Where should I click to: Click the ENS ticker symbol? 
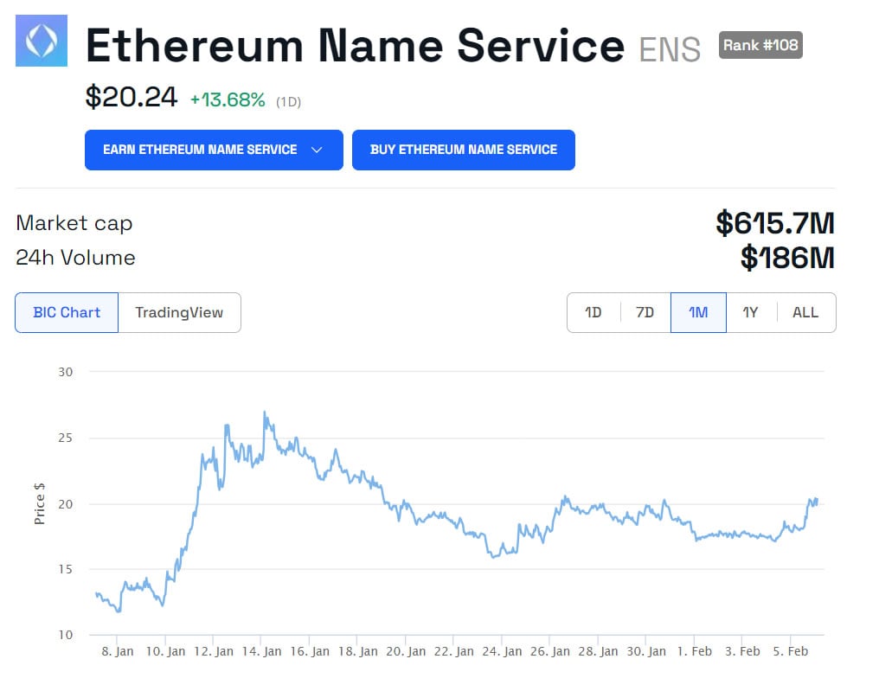(670, 49)
